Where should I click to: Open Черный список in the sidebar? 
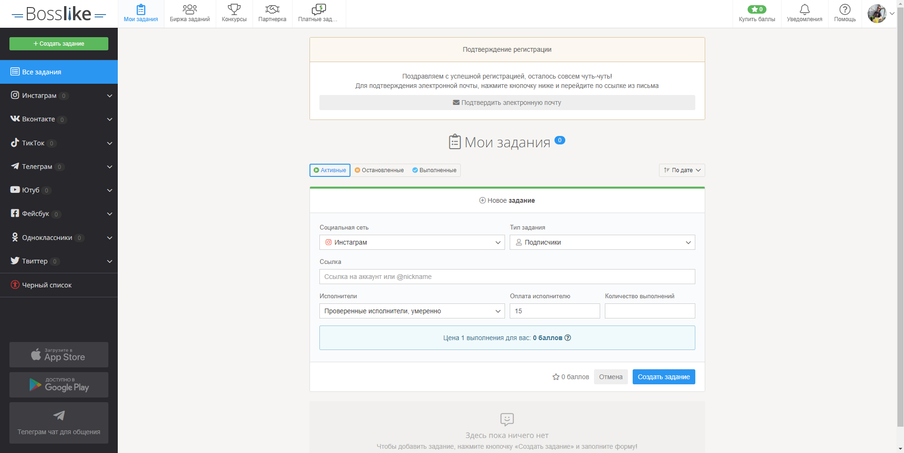tap(59, 285)
